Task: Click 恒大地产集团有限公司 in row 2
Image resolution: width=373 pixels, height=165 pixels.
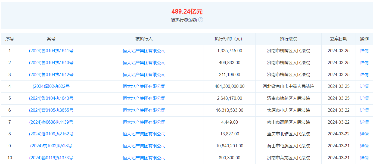Action: coord(144,63)
